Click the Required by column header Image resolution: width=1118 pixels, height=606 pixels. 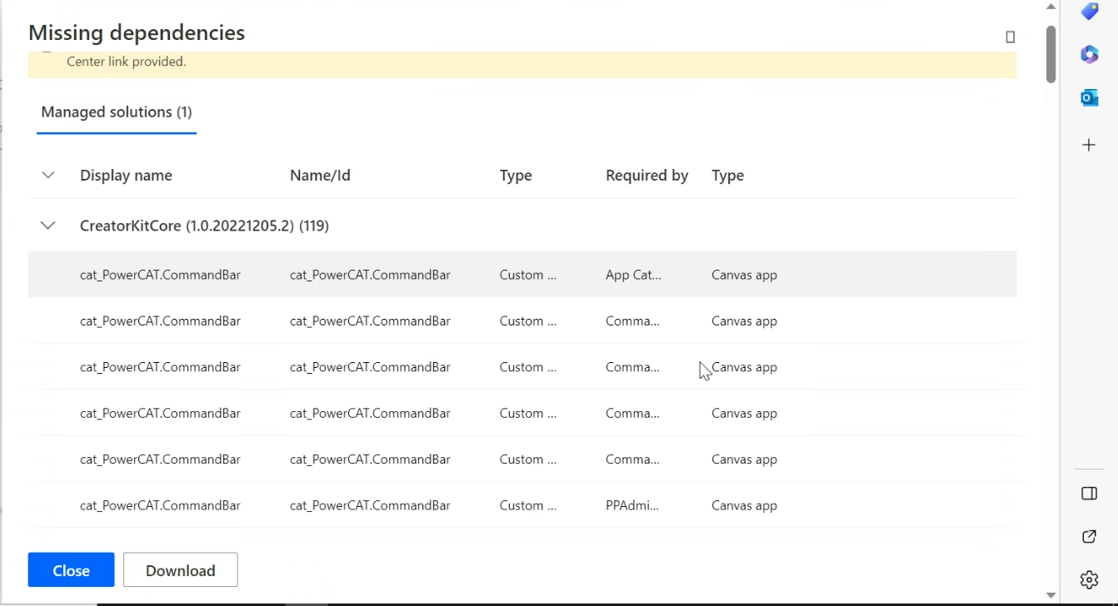646,175
